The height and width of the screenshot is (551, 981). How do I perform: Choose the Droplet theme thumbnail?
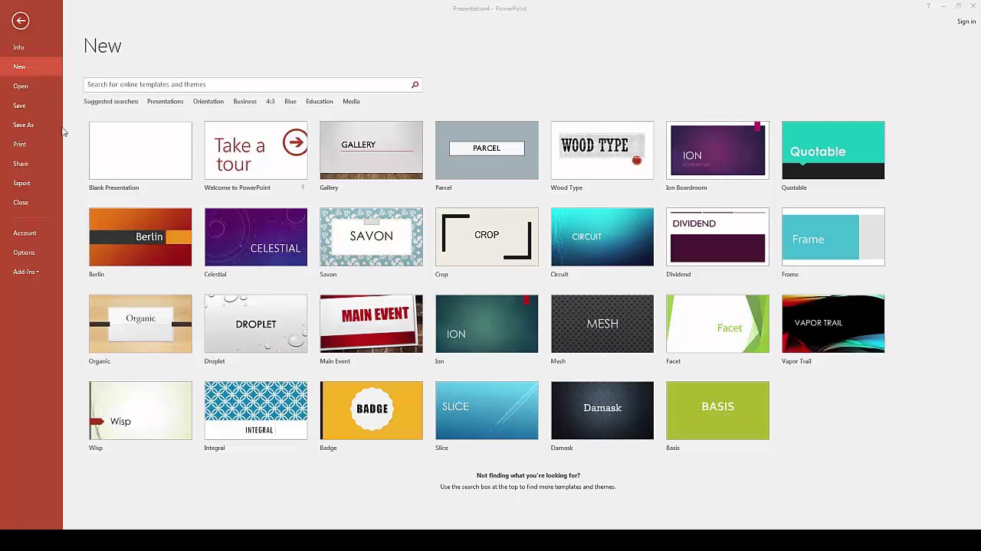(256, 324)
